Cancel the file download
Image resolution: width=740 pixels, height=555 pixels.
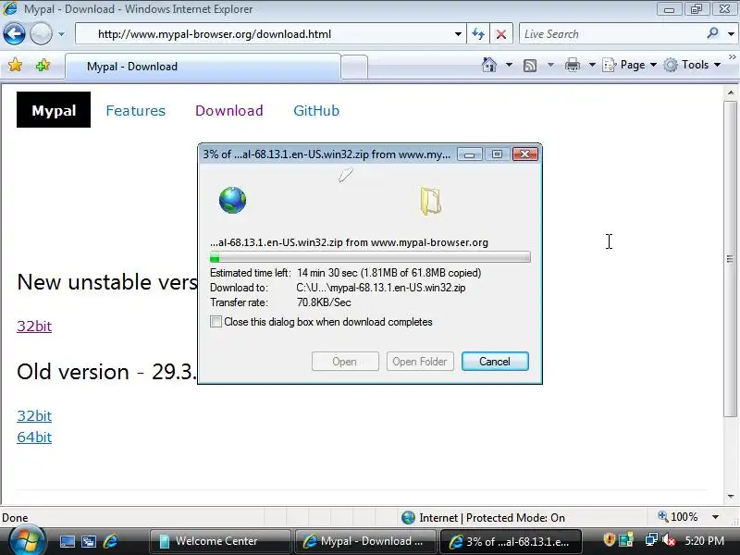click(x=495, y=362)
